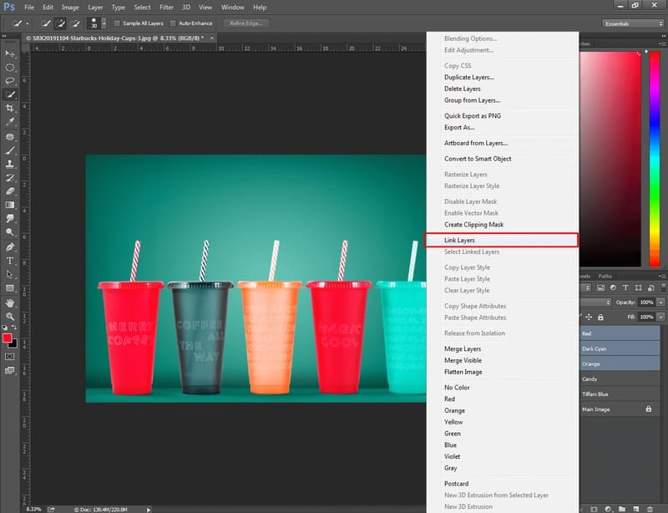The image size is (668, 513).
Task: Select the Tiffani Blue layer
Action: 620,394
